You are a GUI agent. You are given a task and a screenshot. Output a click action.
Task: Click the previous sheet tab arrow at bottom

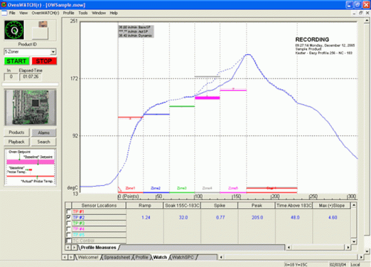point(65,257)
